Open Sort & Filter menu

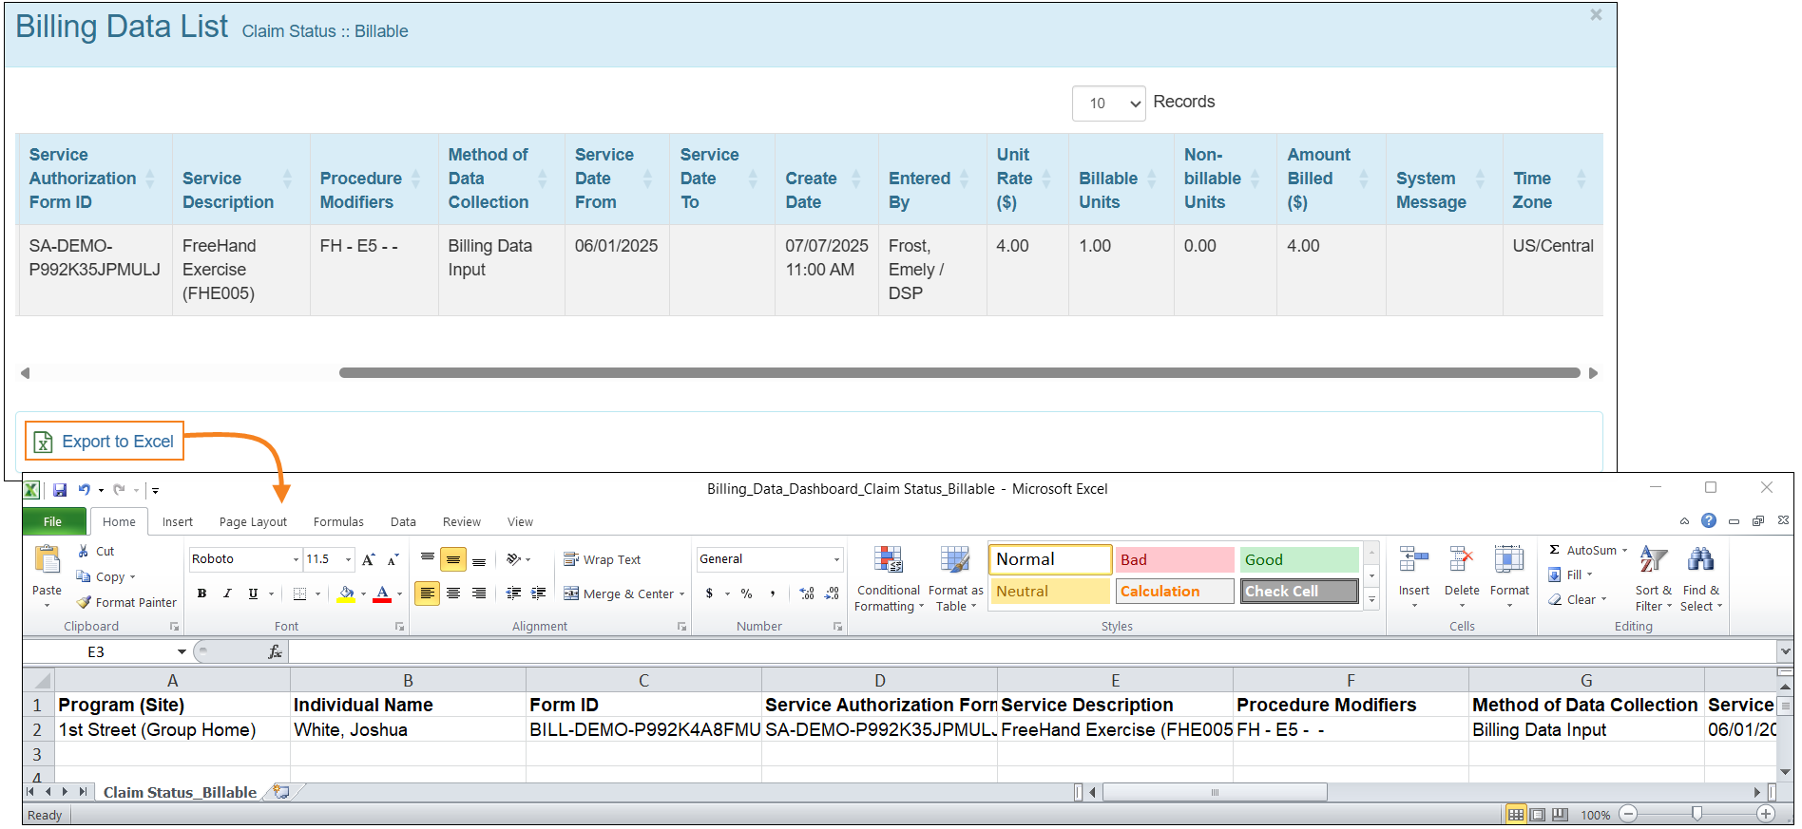[1654, 579]
